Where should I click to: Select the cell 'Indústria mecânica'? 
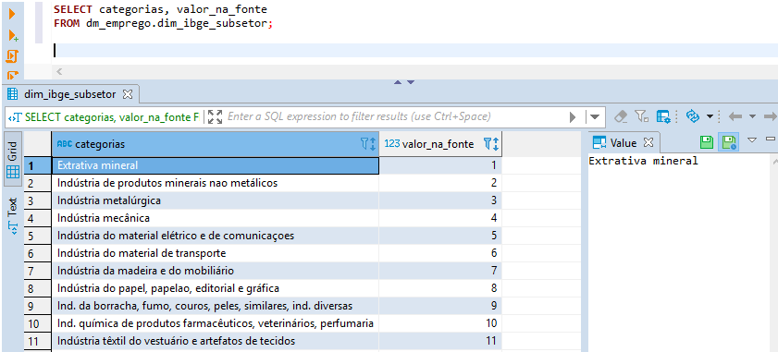(x=215, y=218)
